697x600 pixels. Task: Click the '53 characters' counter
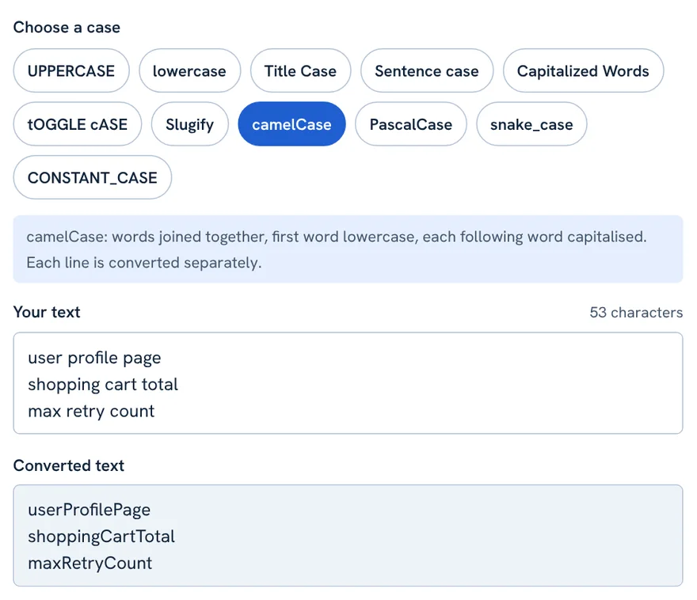636,312
